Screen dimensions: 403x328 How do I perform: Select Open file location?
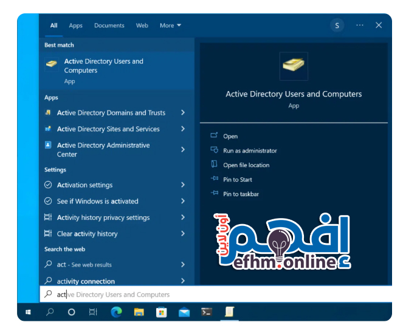pos(246,165)
